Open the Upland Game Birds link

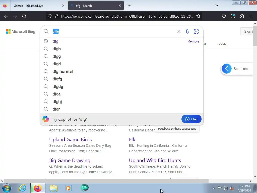pos(70,139)
